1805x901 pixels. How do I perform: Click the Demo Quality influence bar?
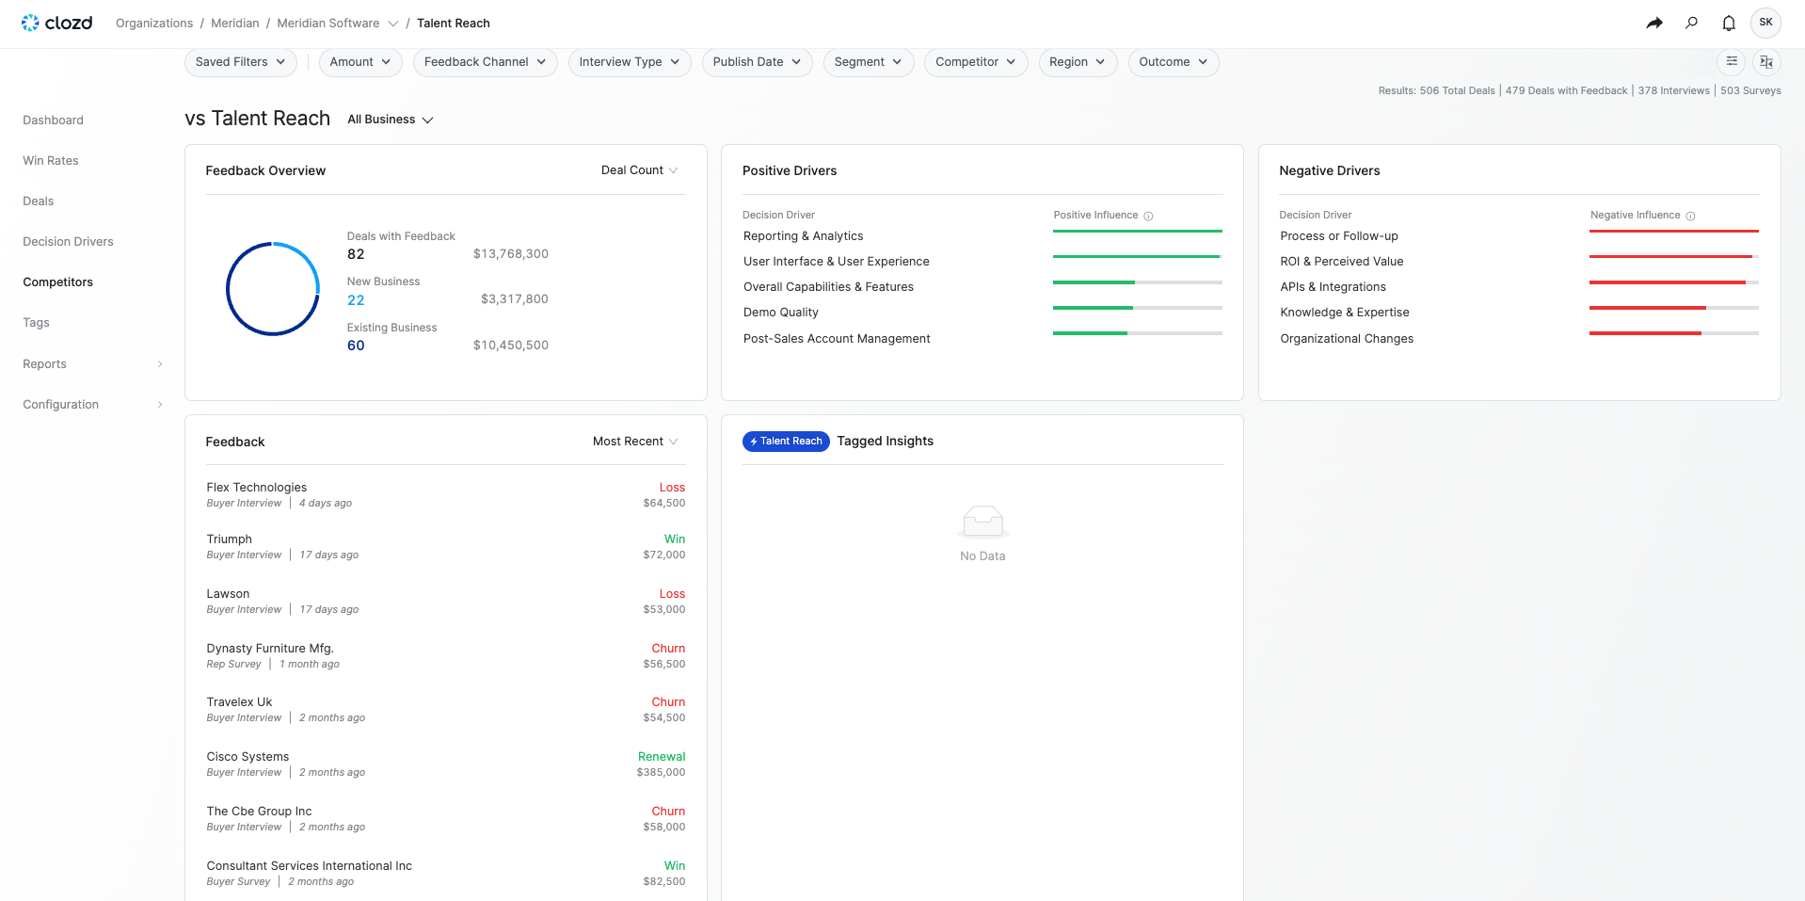[x=1138, y=308]
